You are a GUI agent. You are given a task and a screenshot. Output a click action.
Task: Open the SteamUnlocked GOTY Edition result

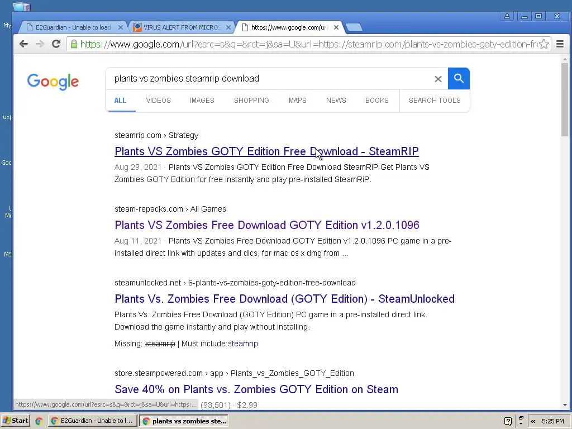[284, 298]
